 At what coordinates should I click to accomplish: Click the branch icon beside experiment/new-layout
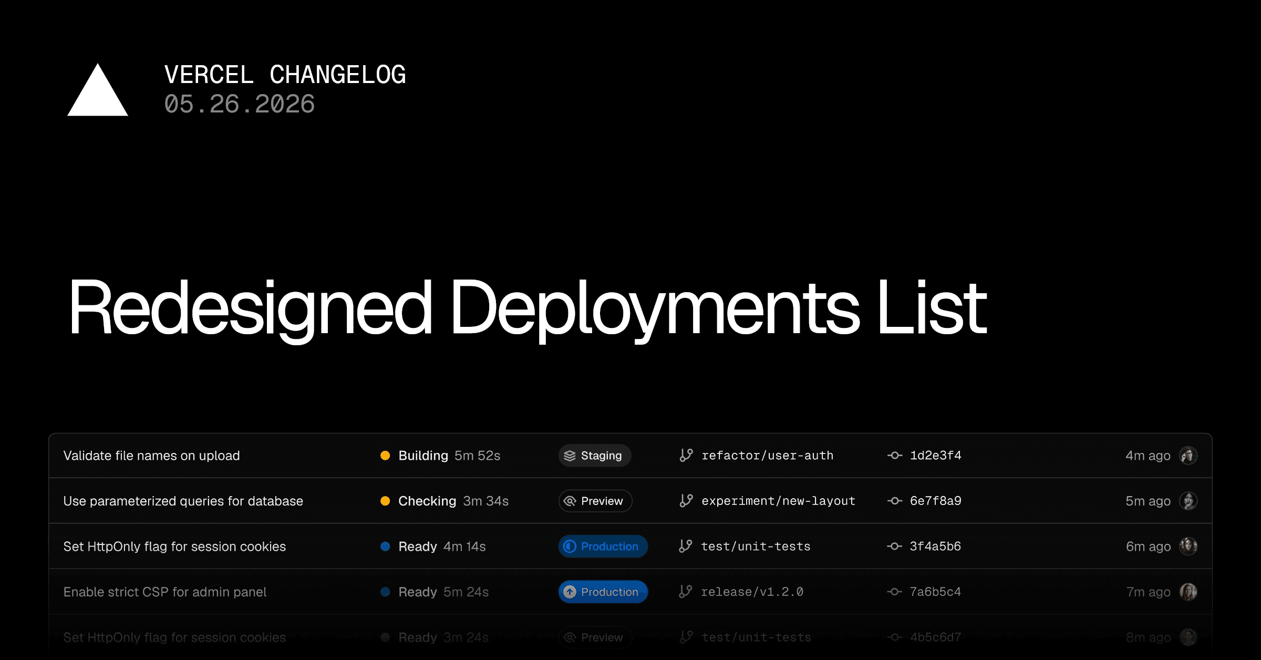pos(686,501)
